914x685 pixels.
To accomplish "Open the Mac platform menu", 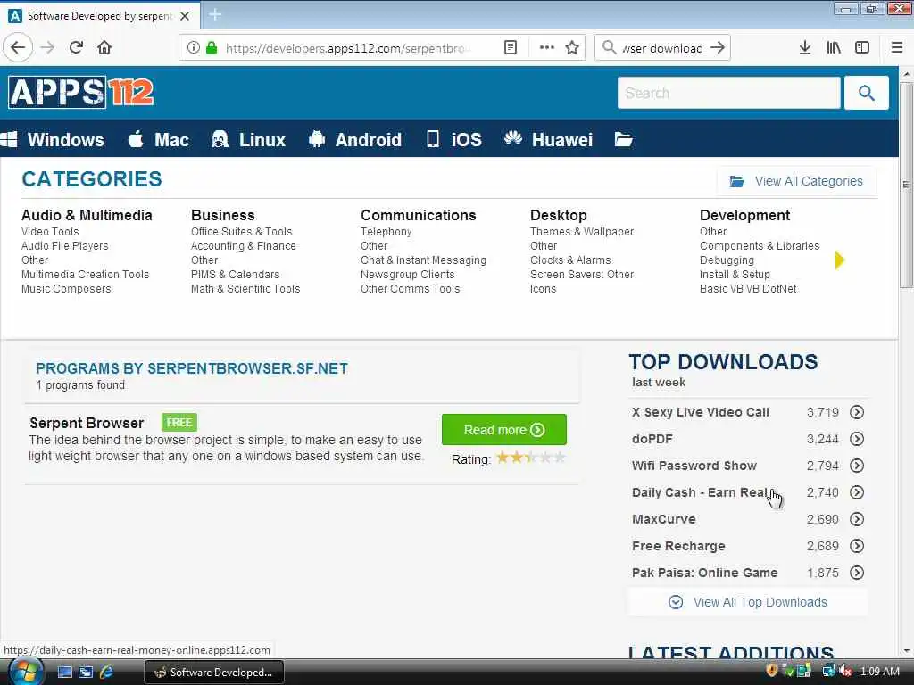I will click(x=159, y=140).
